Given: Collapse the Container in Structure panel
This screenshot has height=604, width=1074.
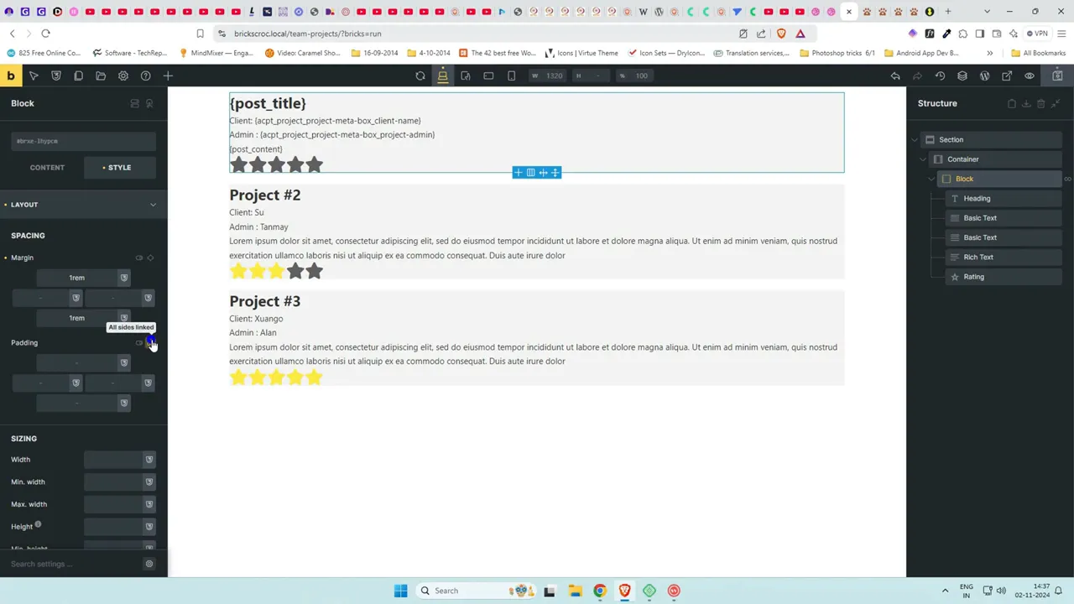Looking at the screenshot, I should 923,159.
